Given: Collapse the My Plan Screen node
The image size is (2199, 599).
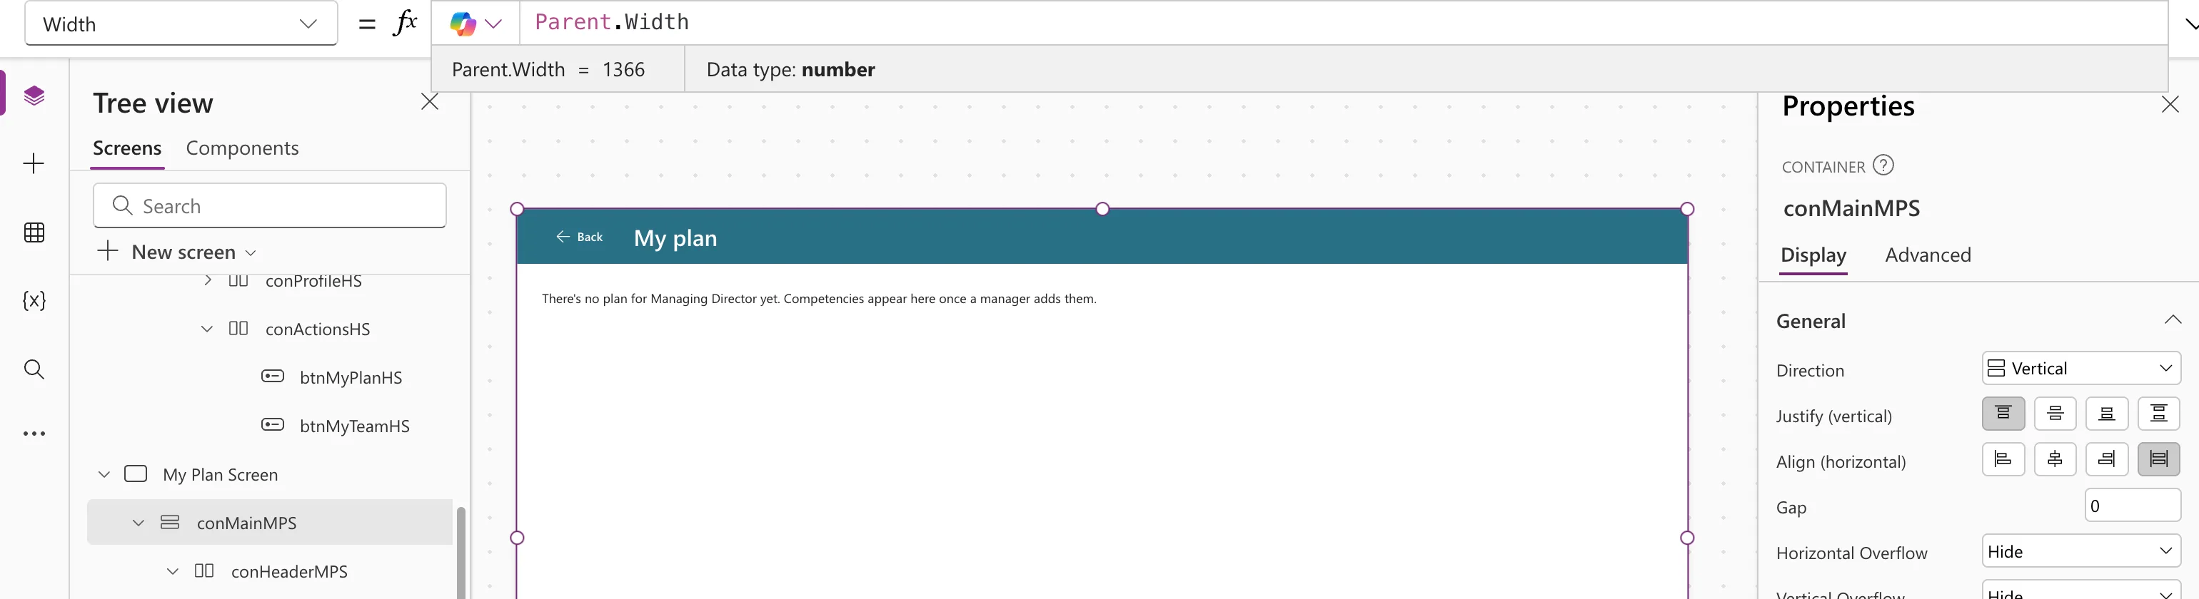Looking at the screenshot, I should [104, 475].
